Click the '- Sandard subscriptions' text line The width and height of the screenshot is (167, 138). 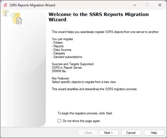pyautogui.click(x=67, y=57)
